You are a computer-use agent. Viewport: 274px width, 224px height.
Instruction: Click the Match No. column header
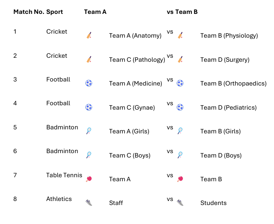tap(29, 12)
